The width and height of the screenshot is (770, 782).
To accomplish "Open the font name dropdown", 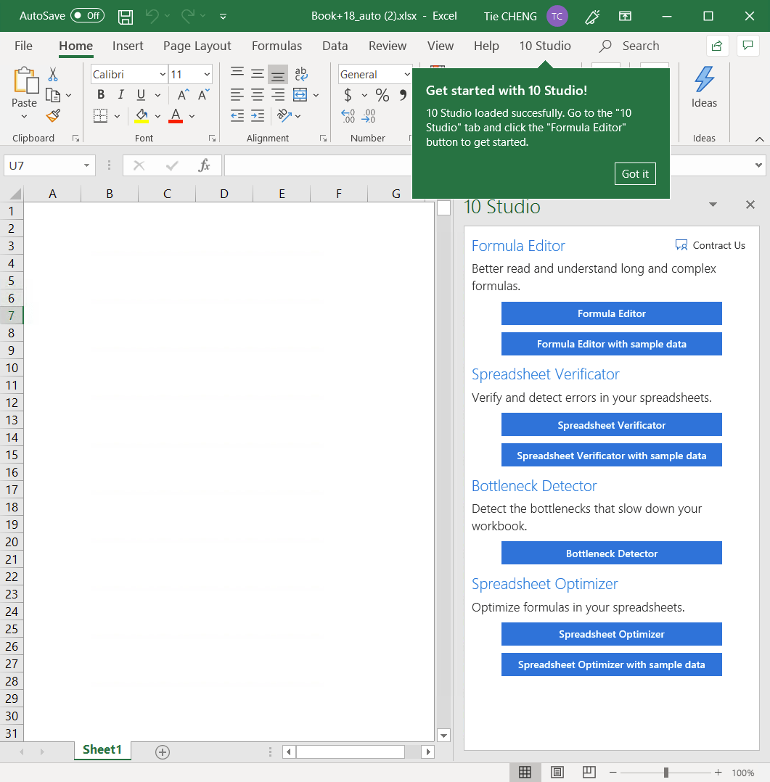I will coord(162,74).
